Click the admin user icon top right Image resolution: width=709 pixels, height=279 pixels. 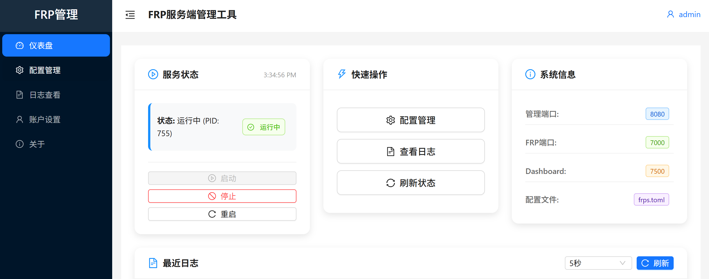click(x=670, y=14)
